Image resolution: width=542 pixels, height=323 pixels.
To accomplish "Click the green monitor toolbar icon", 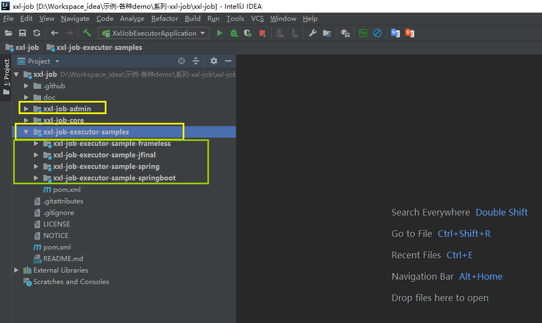I will pyautogui.click(x=363, y=33).
